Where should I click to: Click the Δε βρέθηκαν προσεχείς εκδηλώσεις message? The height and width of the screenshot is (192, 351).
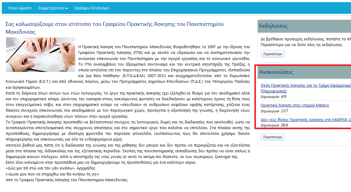pos(306,42)
